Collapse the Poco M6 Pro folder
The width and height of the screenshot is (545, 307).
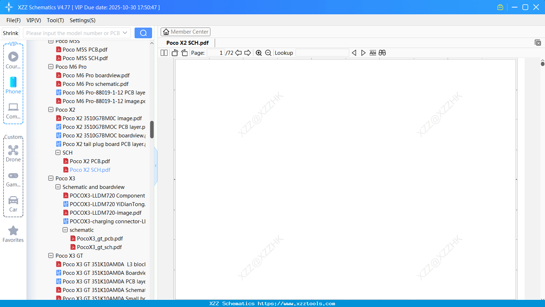coord(51,67)
